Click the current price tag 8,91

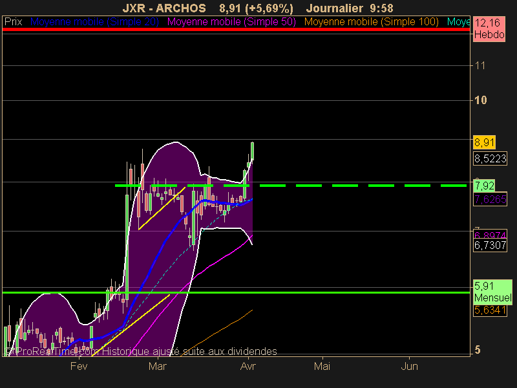[484, 142]
